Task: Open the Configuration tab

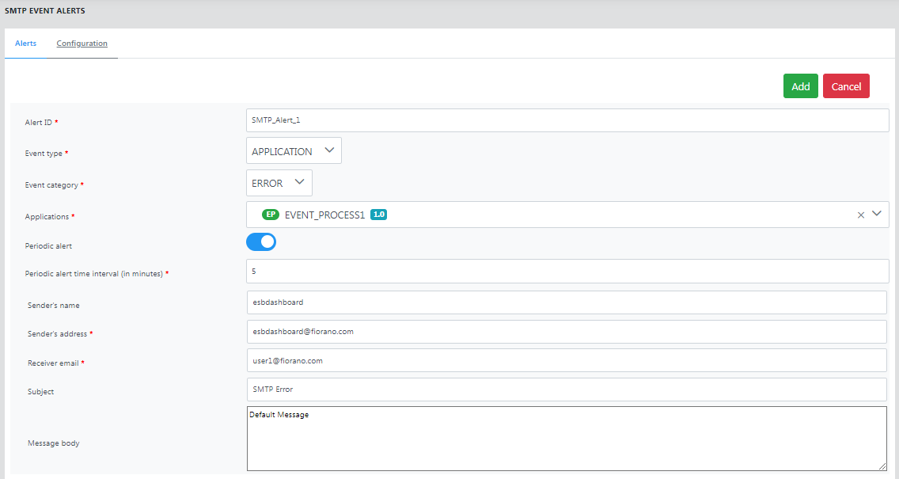Action: pyautogui.click(x=82, y=43)
